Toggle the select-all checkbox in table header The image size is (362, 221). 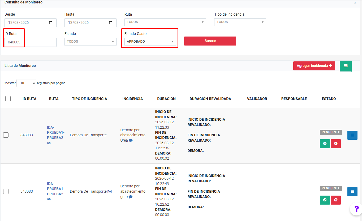(x=8, y=99)
